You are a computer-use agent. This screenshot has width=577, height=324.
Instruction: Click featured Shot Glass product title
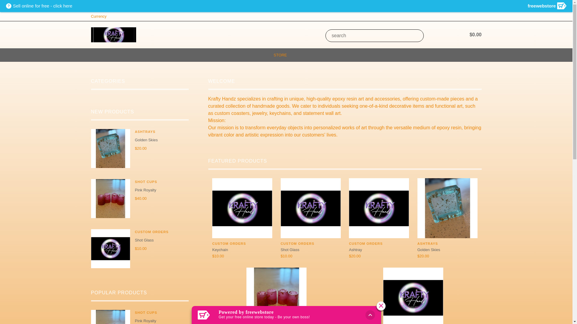(x=290, y=250)
